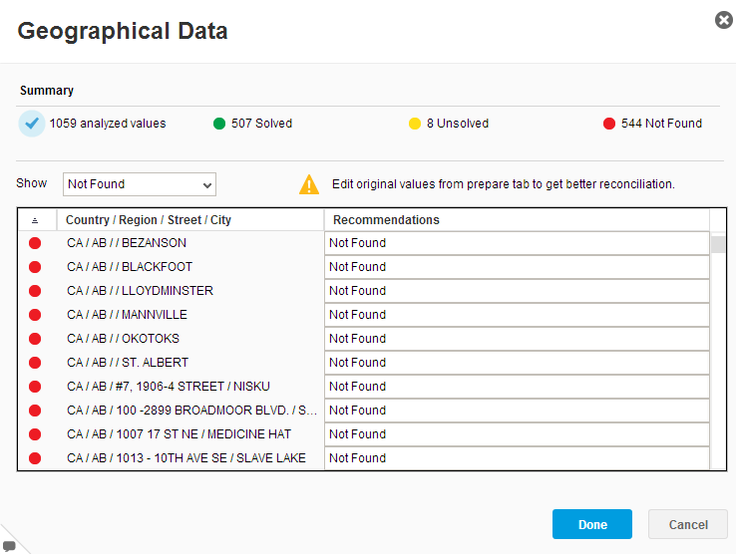This screenshot has height=554, width=736.
Task: Click the red Not Found summary dot
Action: point(609,124)
